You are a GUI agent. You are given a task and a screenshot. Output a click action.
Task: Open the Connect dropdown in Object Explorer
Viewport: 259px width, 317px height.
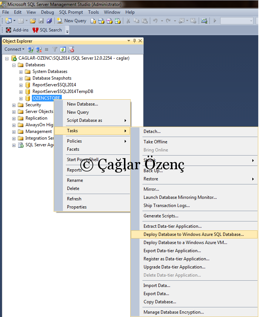point(14,49)
